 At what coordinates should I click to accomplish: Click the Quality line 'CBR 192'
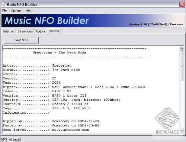[61, 100]
